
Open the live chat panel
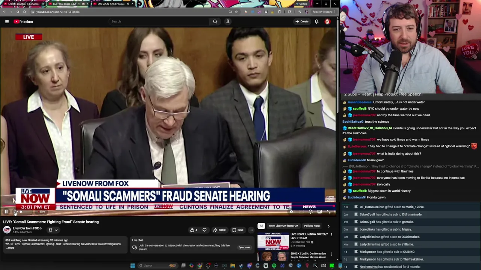244,247
